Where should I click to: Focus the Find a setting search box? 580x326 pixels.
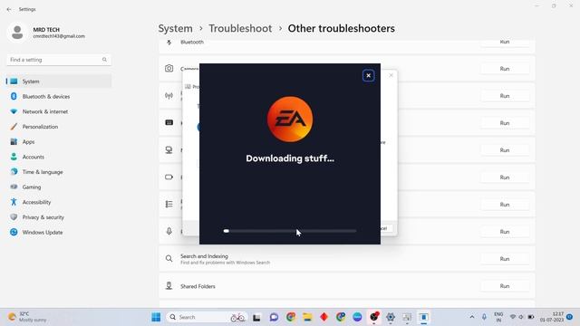tap(58, 60)
